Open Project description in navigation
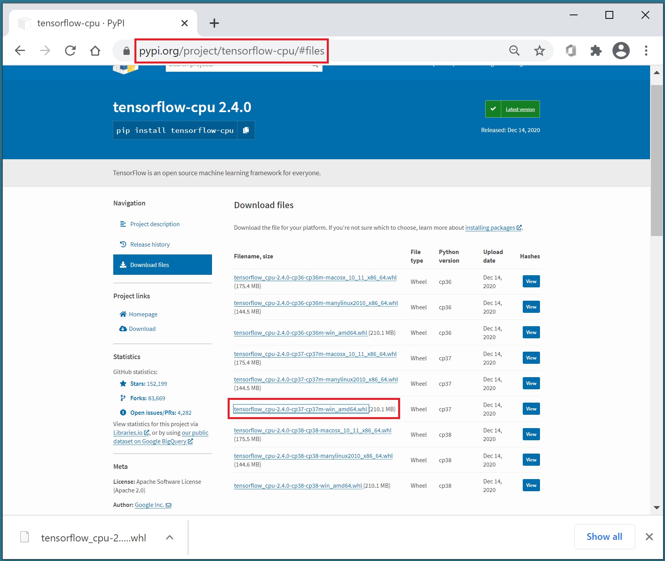Screen dimensions: 665x561 (155, 224)
